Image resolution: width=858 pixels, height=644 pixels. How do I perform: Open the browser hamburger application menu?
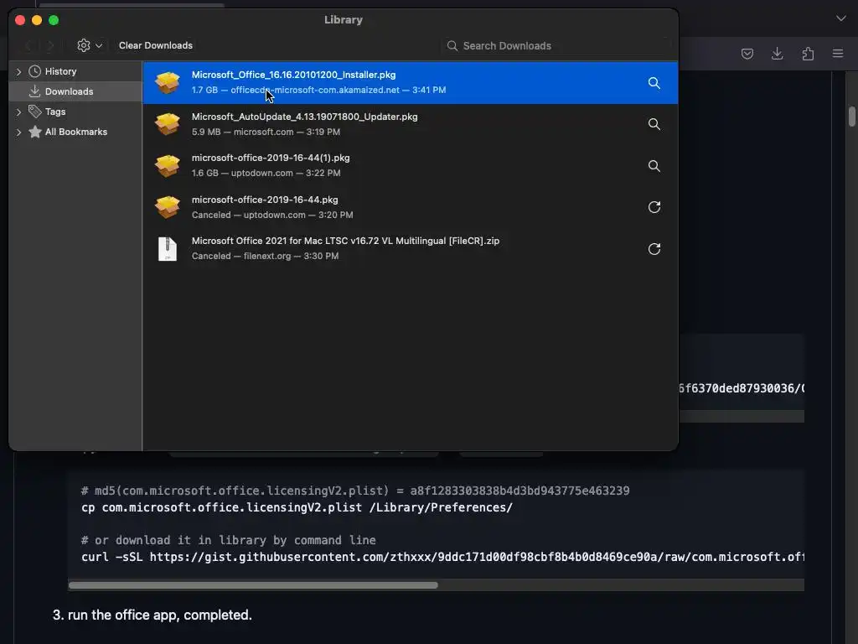pos(838,54)
